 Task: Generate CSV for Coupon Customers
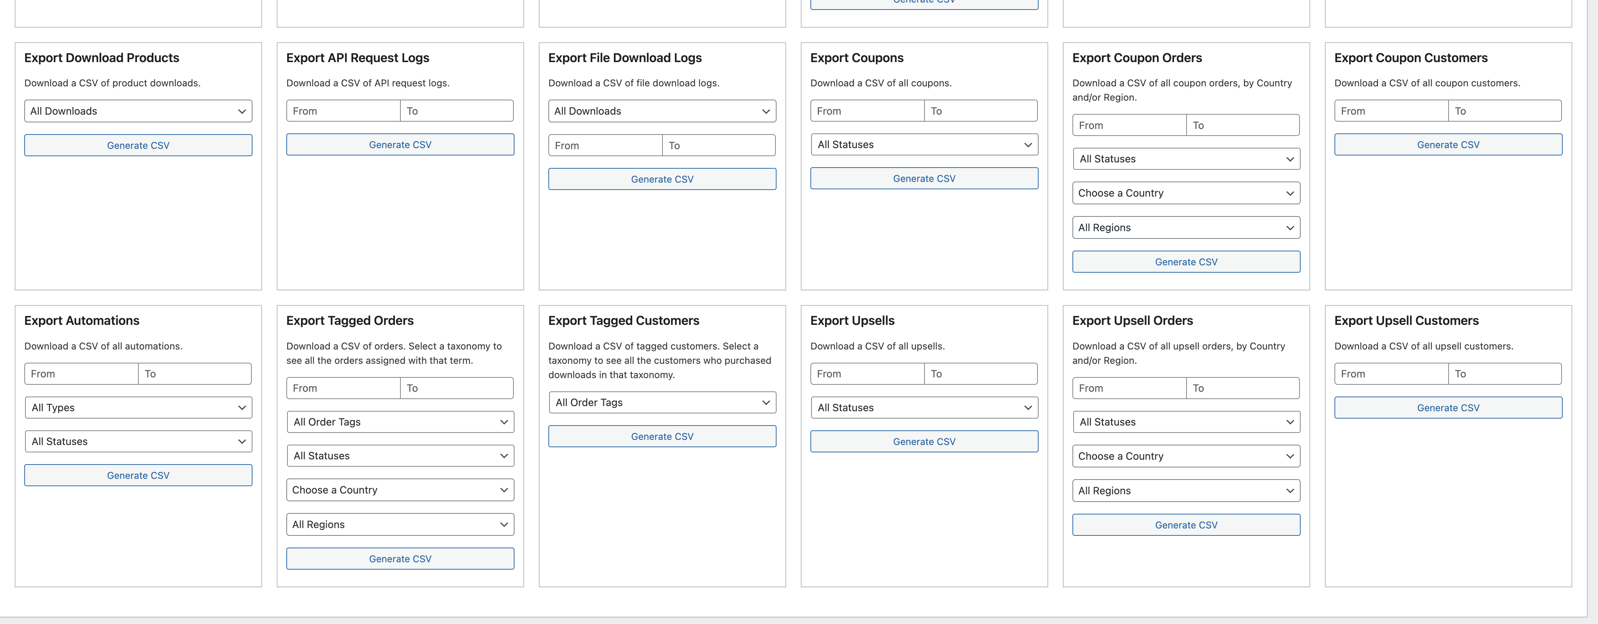click(1448, 144)
